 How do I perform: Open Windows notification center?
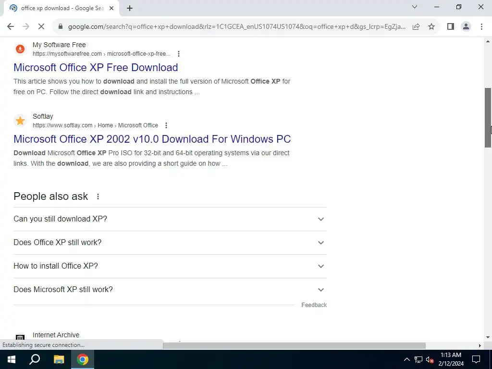[x=476, y=359]
